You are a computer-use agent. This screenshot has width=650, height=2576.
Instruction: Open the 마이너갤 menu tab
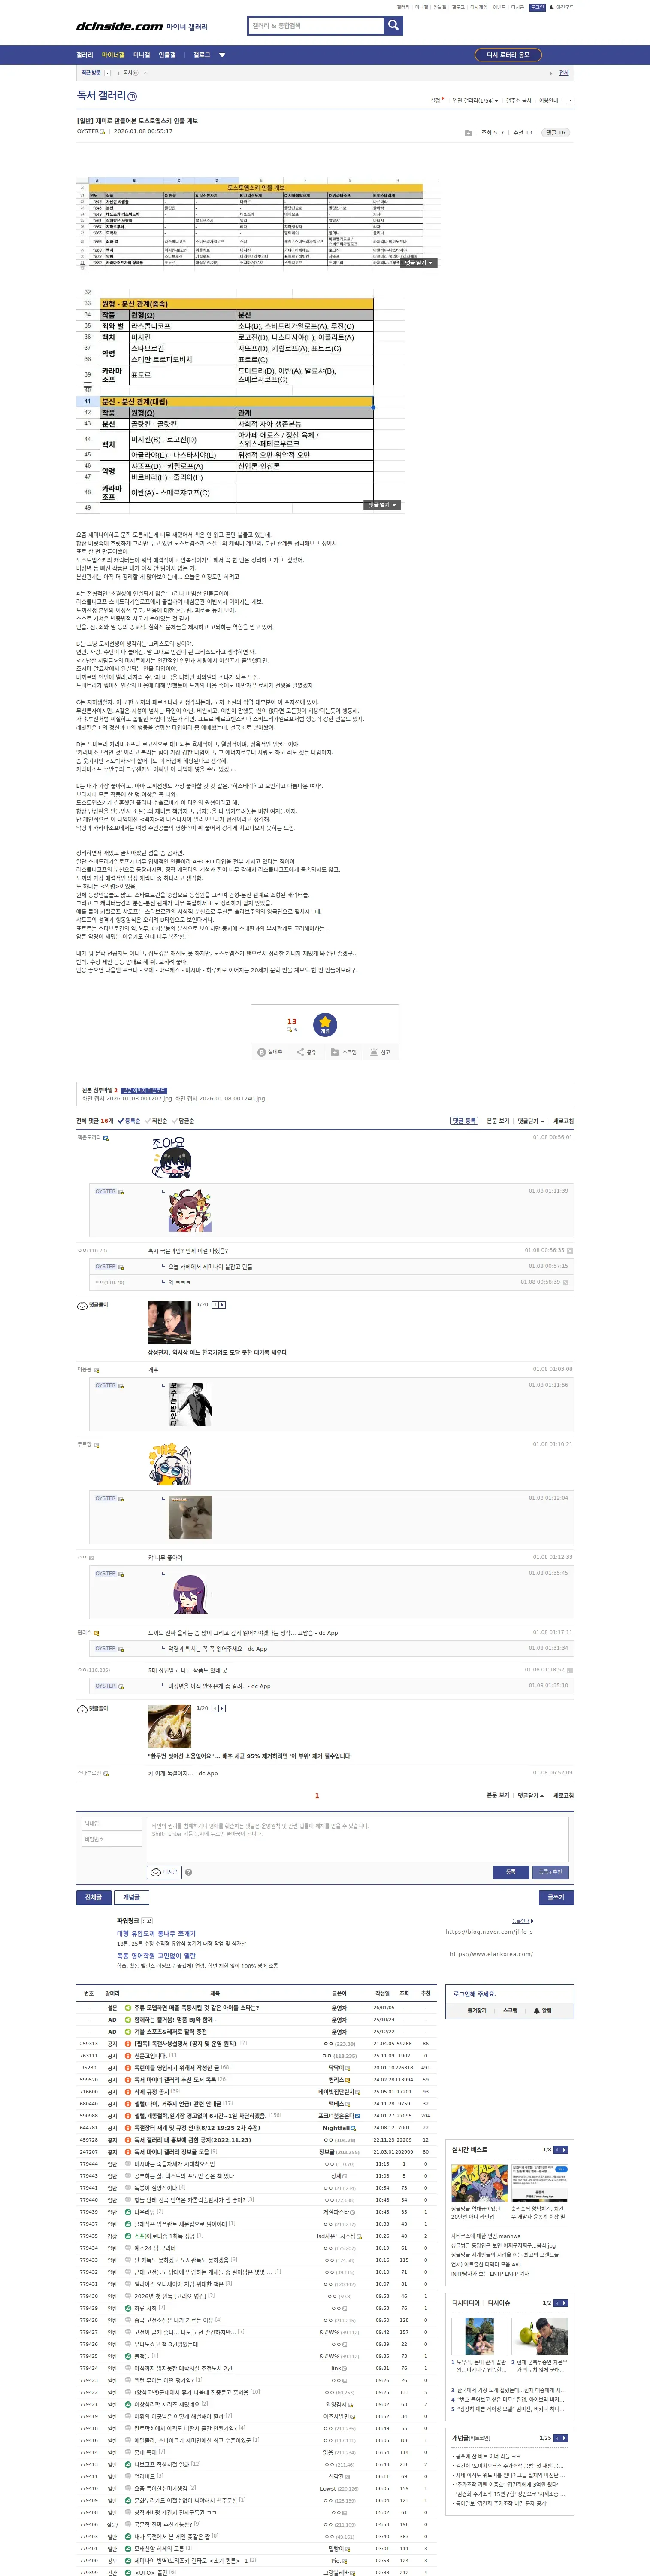(x=113, y=55)
